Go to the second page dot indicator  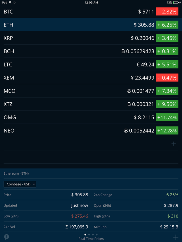[x=89, y=235]
